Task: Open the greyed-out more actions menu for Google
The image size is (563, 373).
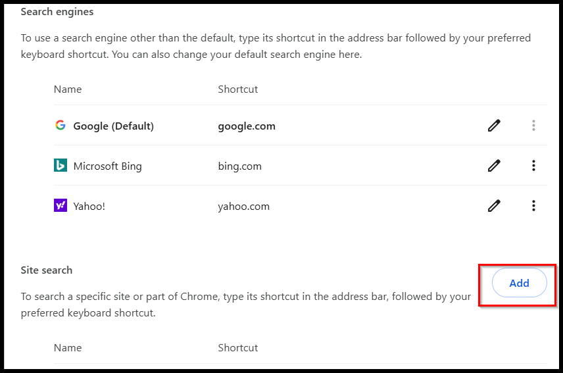Action: tap(533, 125)
